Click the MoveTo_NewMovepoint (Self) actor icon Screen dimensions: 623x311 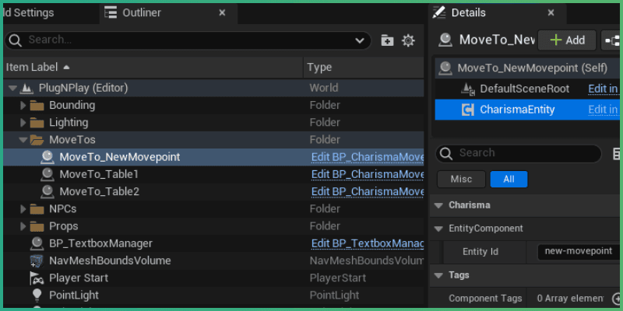click(x=445, y=68)
